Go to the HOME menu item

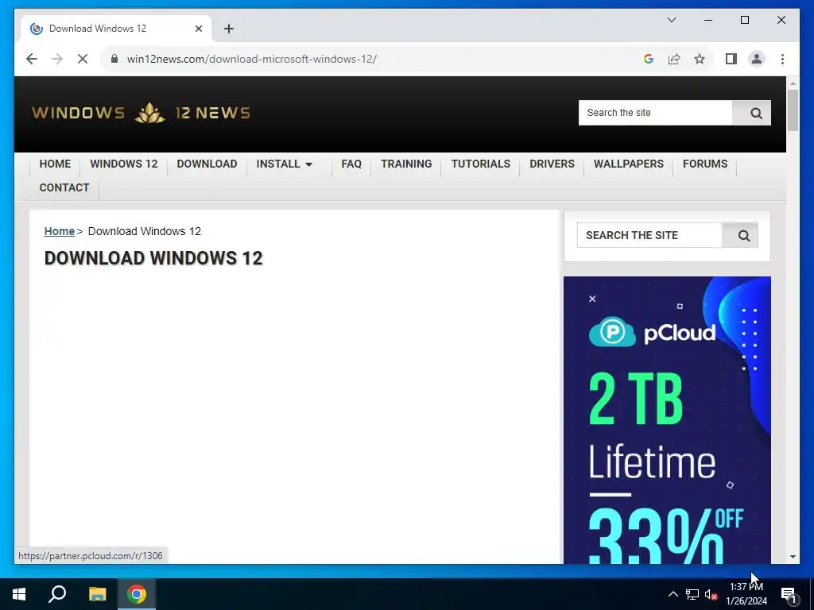click(55, 164)
